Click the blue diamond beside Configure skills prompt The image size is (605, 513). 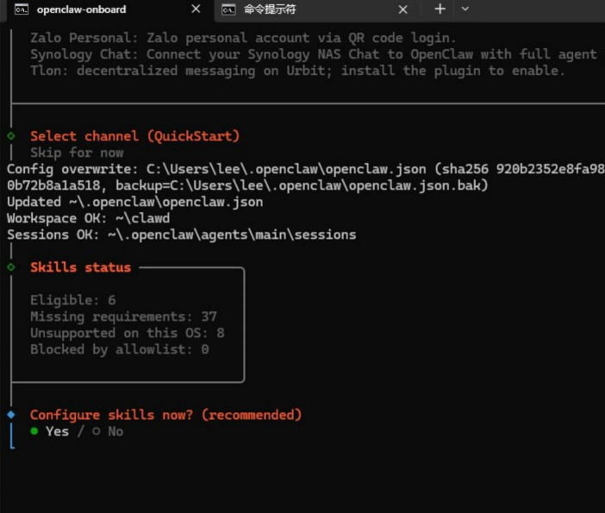coord(11,415)
